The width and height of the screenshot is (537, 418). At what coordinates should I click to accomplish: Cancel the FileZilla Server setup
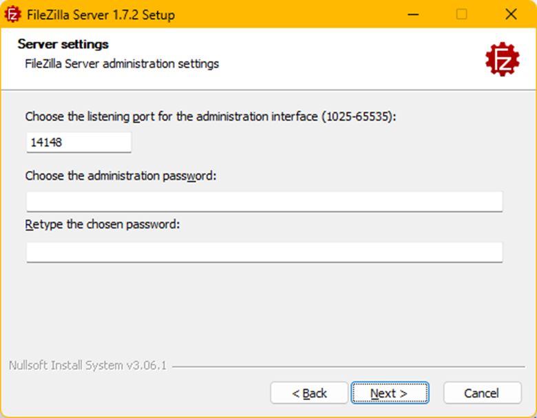[482, 393]
